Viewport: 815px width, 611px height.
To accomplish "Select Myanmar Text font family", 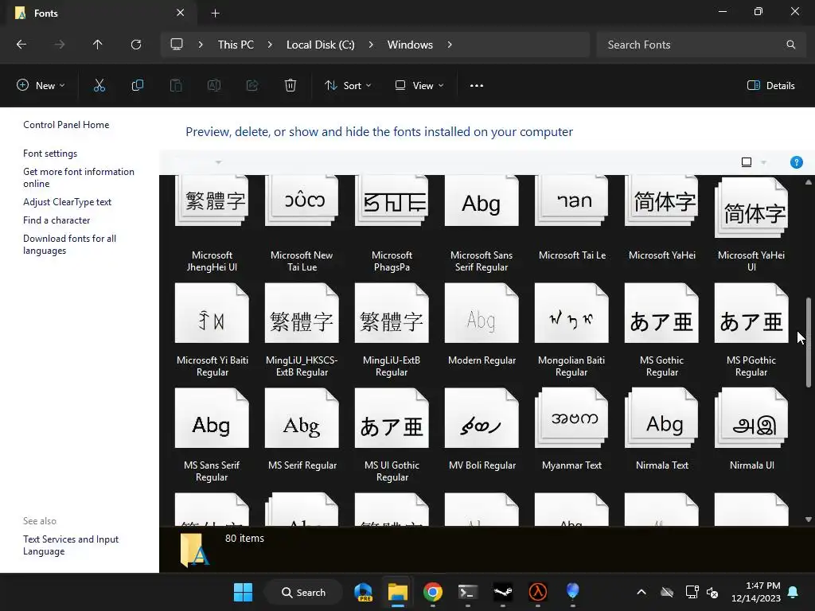I will coord(571,429).
